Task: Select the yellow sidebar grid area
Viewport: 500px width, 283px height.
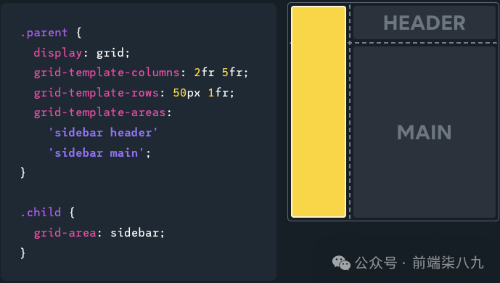Action: click(319, 112)
